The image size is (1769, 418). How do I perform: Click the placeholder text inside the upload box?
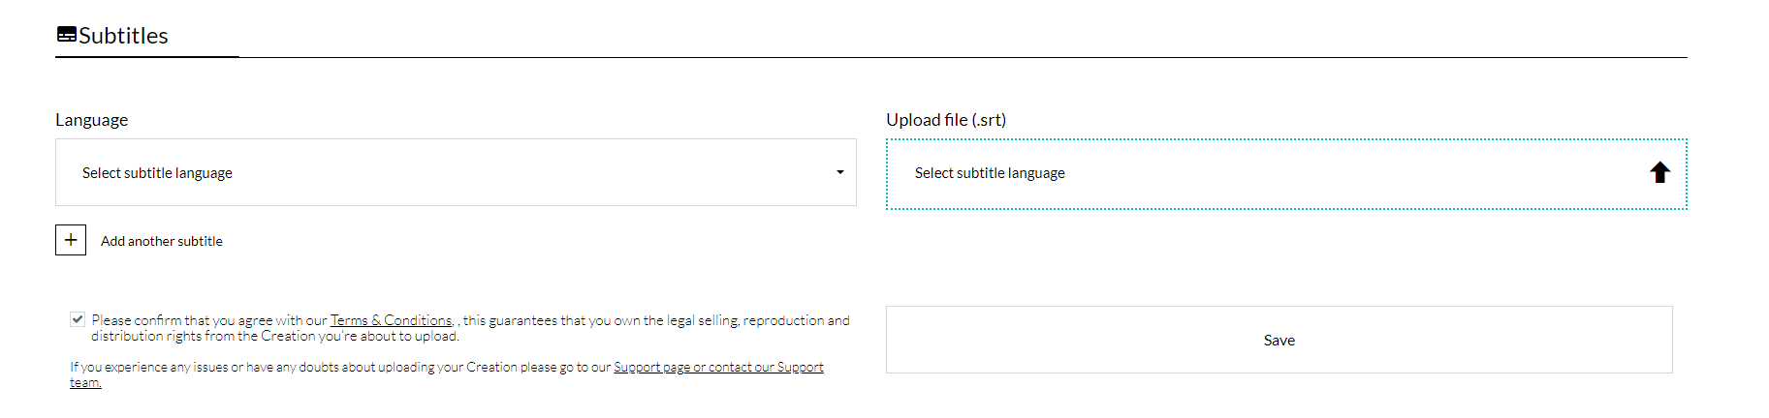coord(990,173)
